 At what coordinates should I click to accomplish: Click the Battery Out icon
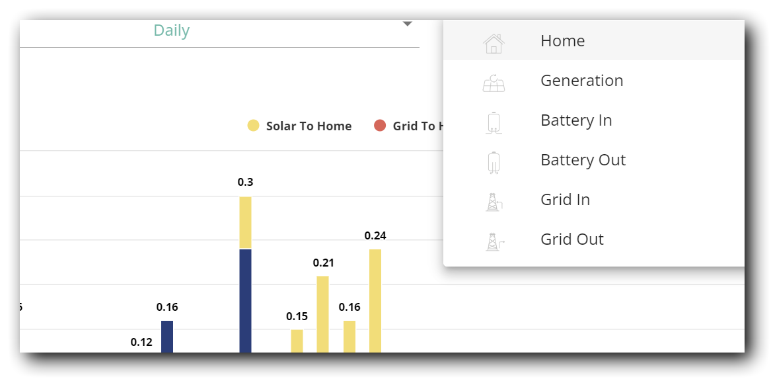coord(494,163)
